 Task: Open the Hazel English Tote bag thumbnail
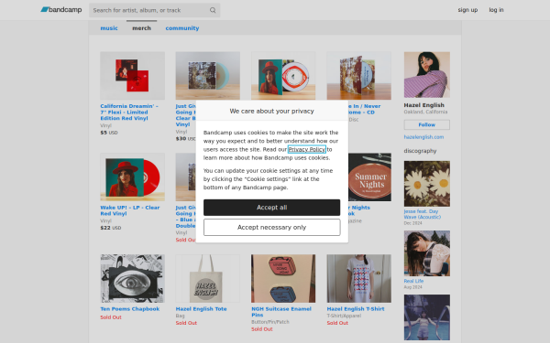point(208,278)
